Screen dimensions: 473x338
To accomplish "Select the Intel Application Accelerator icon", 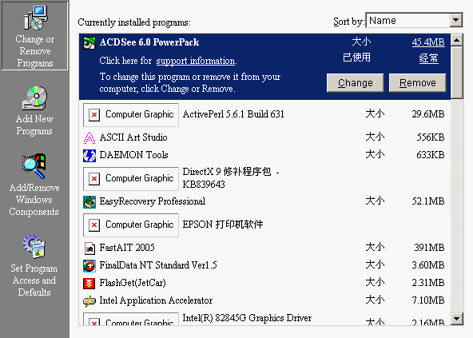I will pyautogui.click(x=89, y=301).
